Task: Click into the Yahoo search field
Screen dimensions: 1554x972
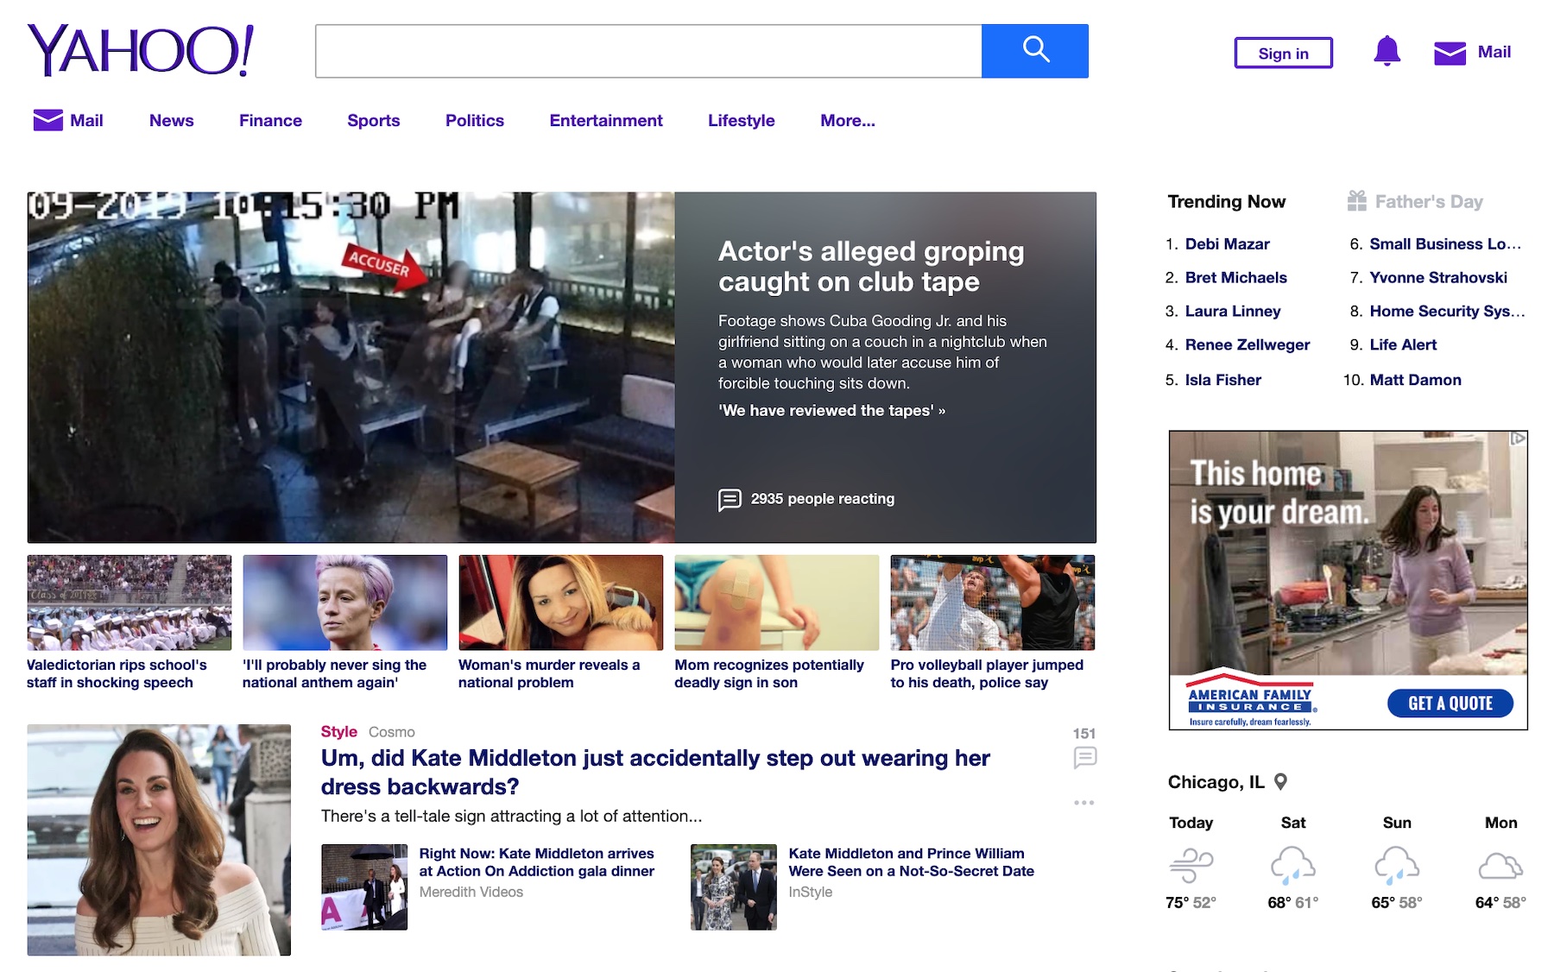Action: click(648, 51)
